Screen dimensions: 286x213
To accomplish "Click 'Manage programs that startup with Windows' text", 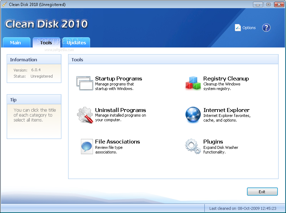I will coord(115,86).
